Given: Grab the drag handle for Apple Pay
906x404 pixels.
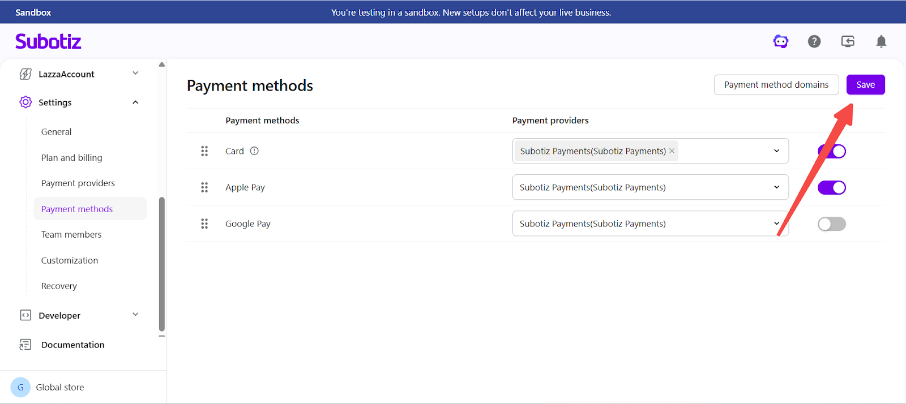Looking at the screenshot, I should 204,187.
